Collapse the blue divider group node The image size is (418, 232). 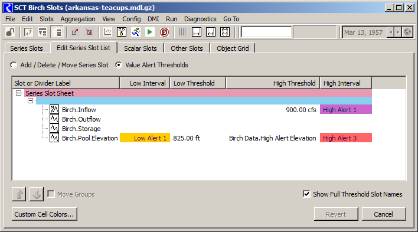point(30,100)
